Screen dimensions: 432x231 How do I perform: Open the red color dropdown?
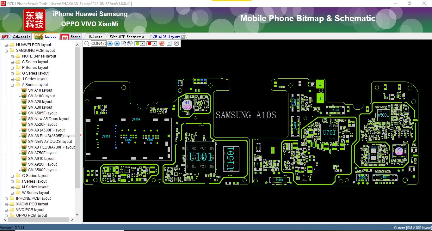point(154,43)
